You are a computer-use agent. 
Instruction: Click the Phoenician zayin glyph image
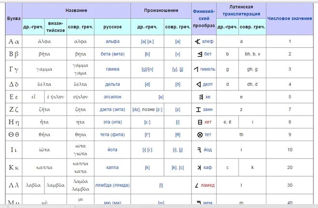coord(198,110)
